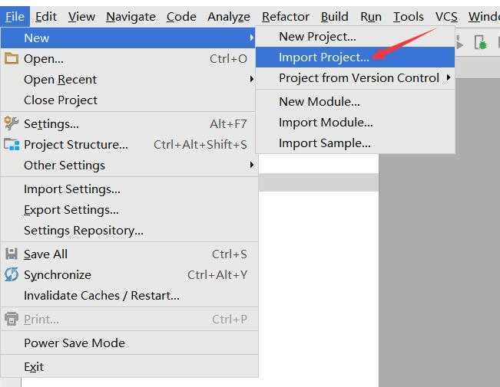This screenshot has width=500, height=387.
Task: Click the Save All floppy disk icon
Action: (x=12, y=254)
